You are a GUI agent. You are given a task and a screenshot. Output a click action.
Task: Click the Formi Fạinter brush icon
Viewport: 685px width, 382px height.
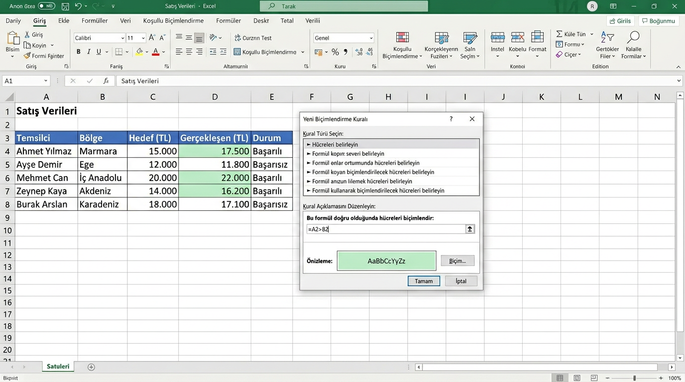[x=27, y=56]
